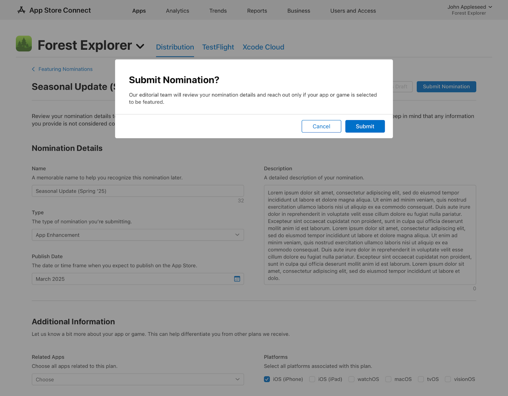Open Trends in the top navigation
Screen dimensions: 508x396
click(x=218, y=11)
